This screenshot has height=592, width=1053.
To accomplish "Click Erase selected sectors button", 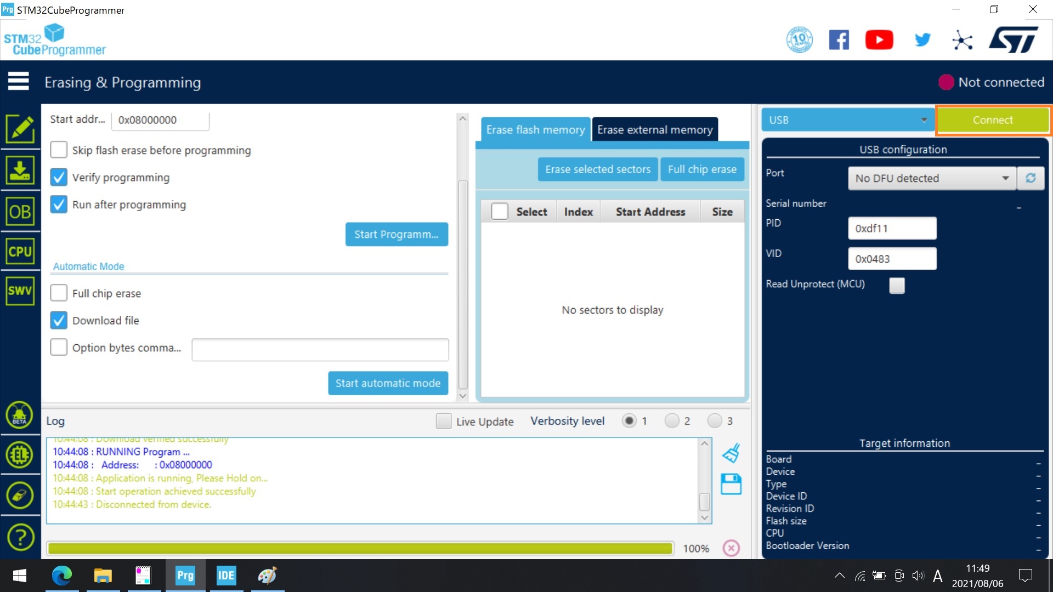I will (598, 169).
